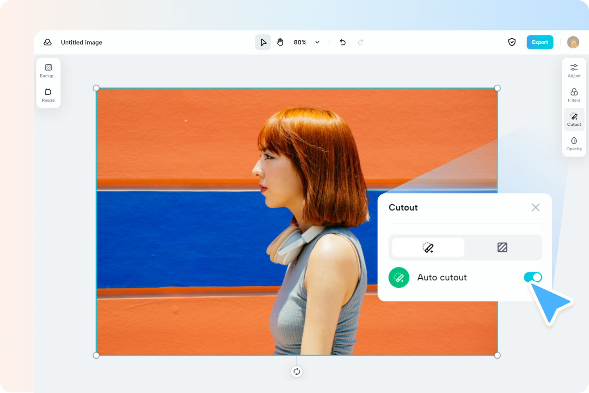
Task: Click the bottom-right image resize handle
Action: tap(497, 355)
